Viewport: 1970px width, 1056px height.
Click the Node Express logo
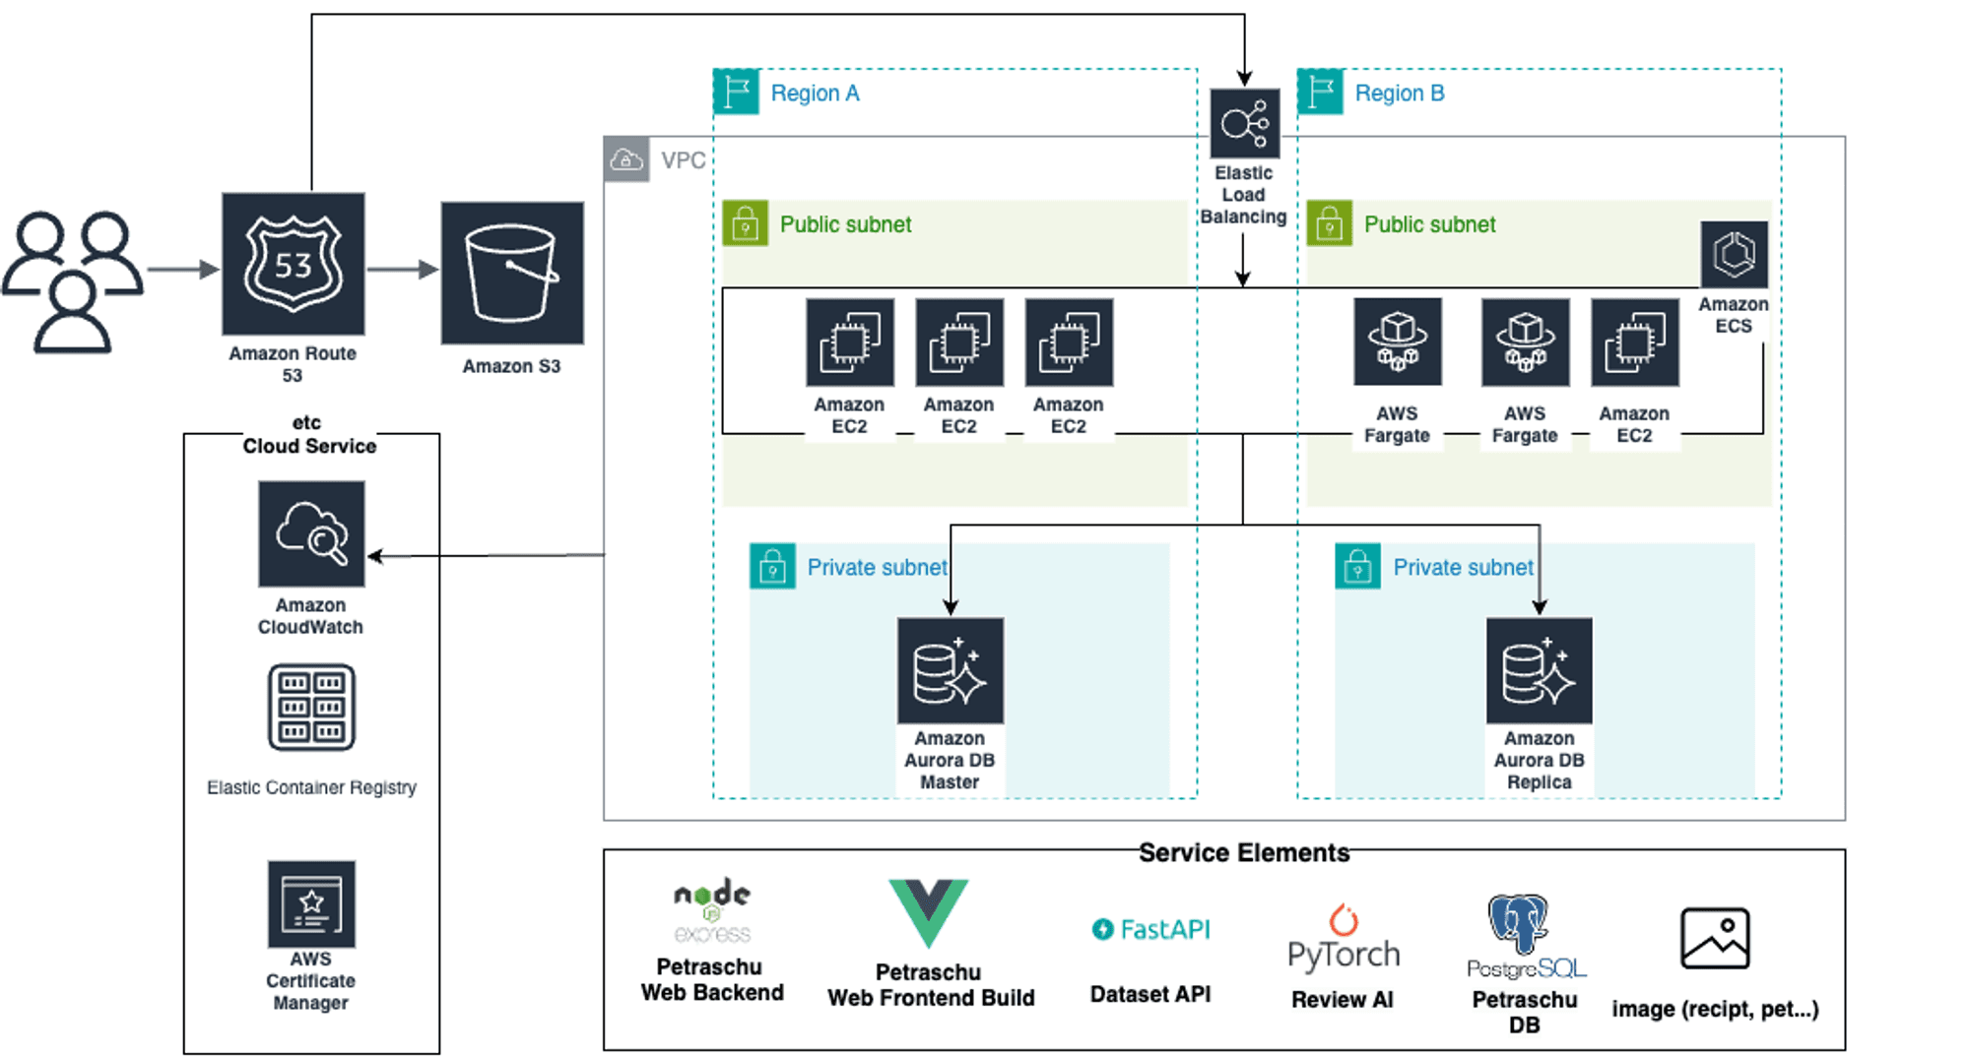tap(712, 911)
